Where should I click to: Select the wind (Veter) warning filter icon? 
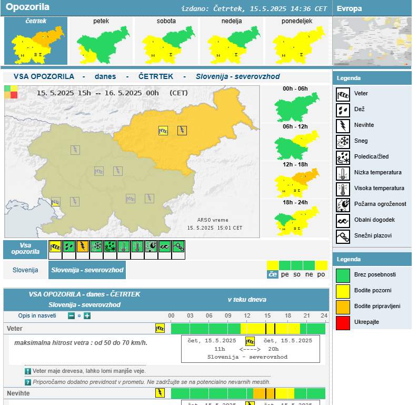click(x=55, y=246)
